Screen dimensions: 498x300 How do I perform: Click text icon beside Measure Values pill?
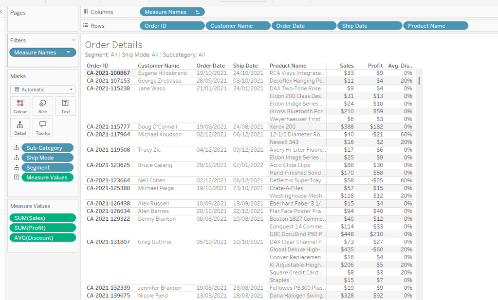pos(17,177)
